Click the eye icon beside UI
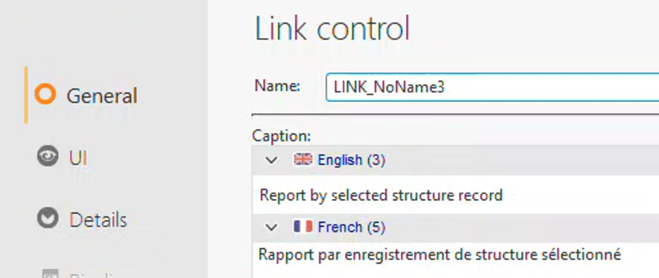The height and width of the screenshot is (278, 659). 47,157
